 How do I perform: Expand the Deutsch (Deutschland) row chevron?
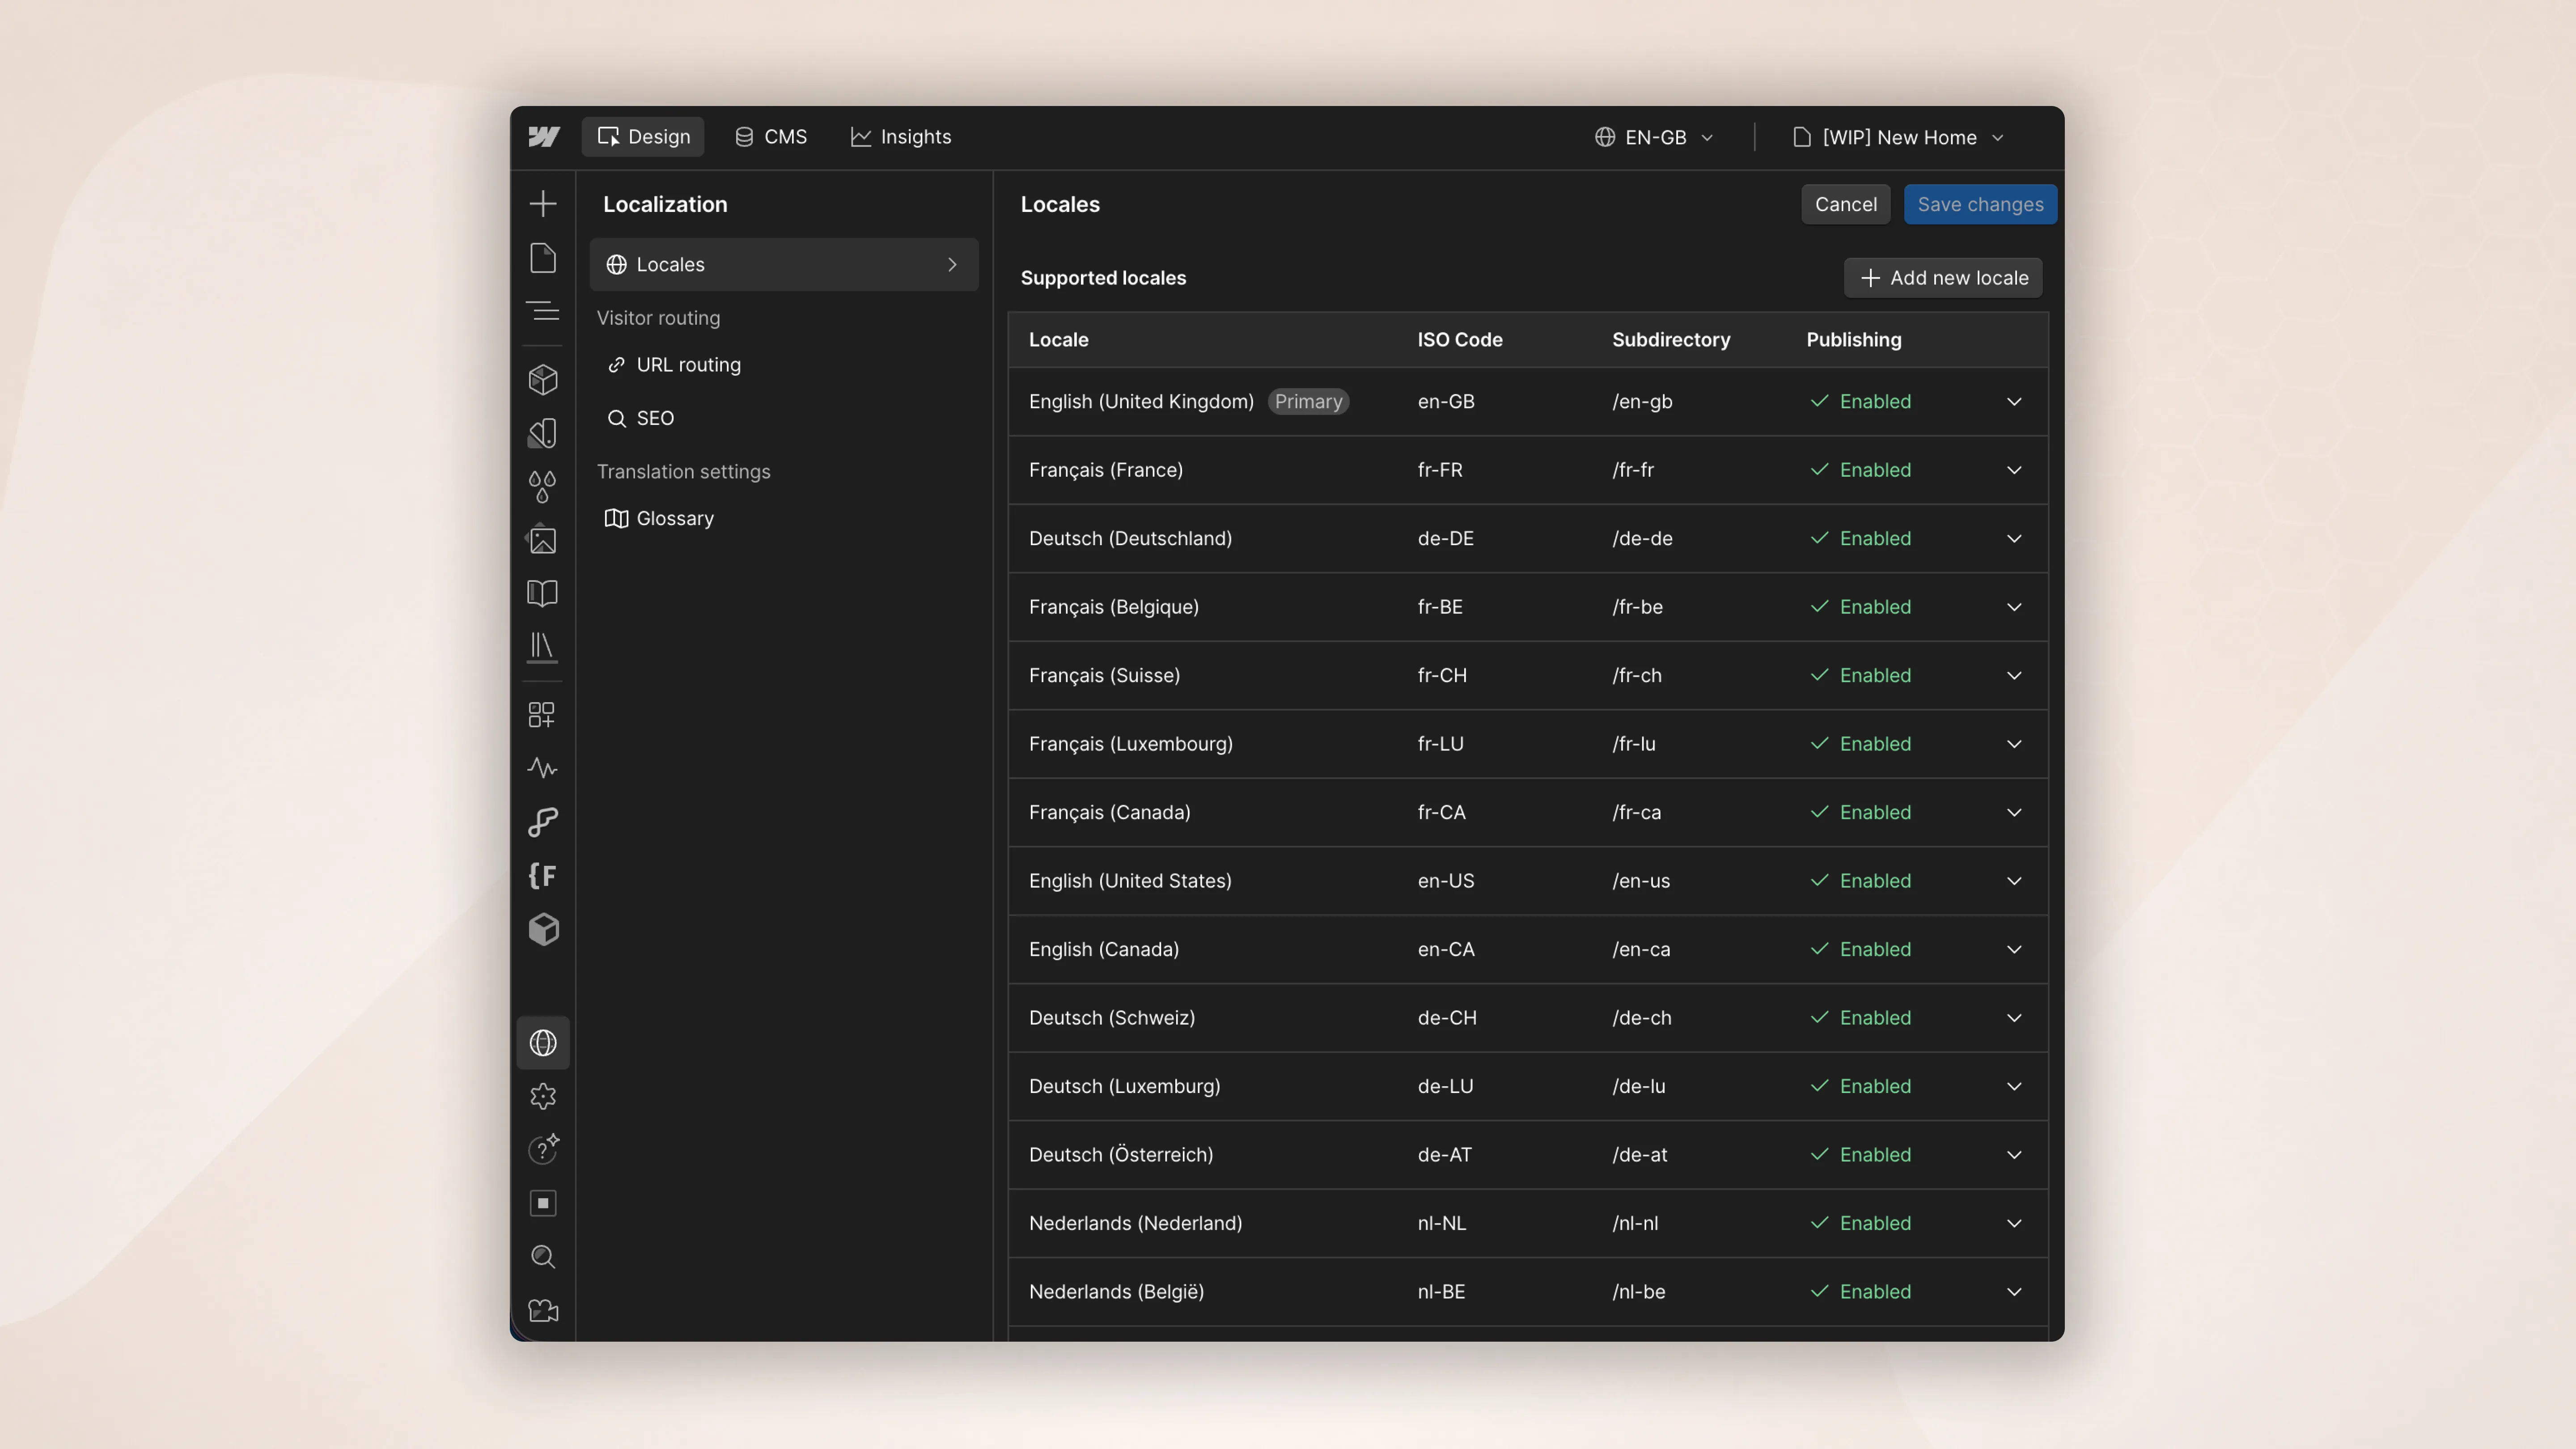2014,539
